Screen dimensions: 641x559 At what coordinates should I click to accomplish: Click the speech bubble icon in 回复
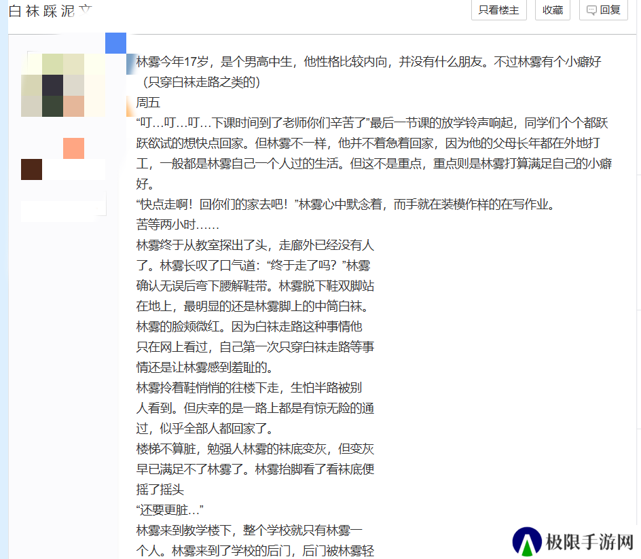coord(591,11)
